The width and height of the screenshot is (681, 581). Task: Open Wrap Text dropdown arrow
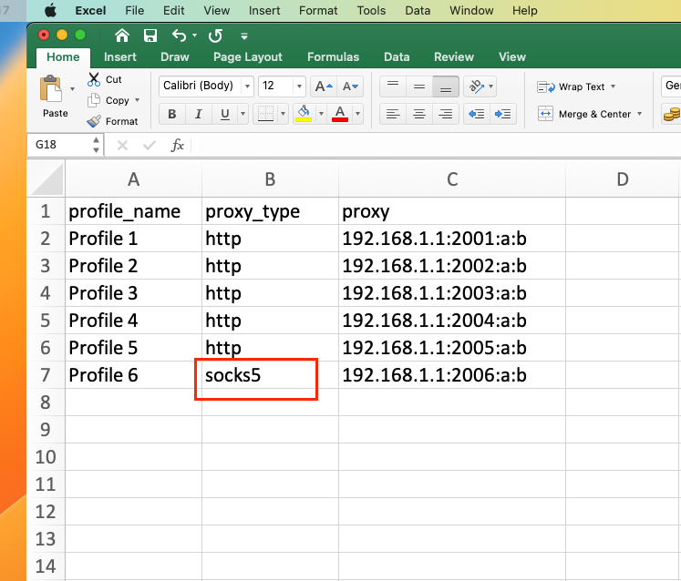point(613,87)
